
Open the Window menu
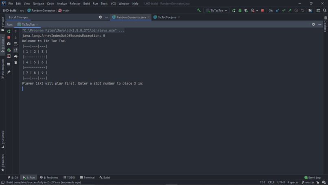[124, 4]
